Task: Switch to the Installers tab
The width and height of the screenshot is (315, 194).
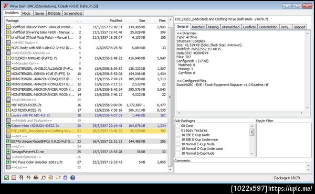Action: click(12, 13)
